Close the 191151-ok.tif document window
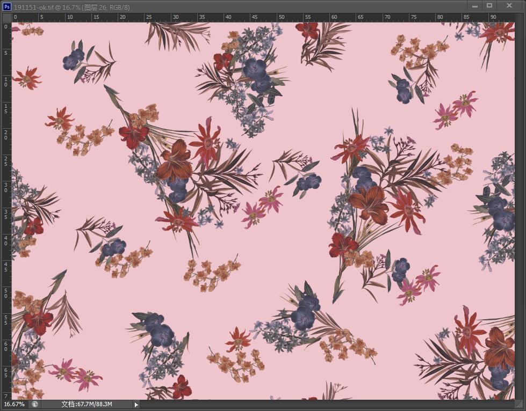This screenshot has height=411, width=526. [509, 6]
